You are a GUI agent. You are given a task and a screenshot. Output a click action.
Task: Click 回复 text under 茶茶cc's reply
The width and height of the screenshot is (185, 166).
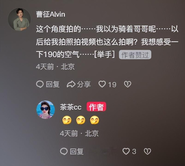[x=77, y=152]
